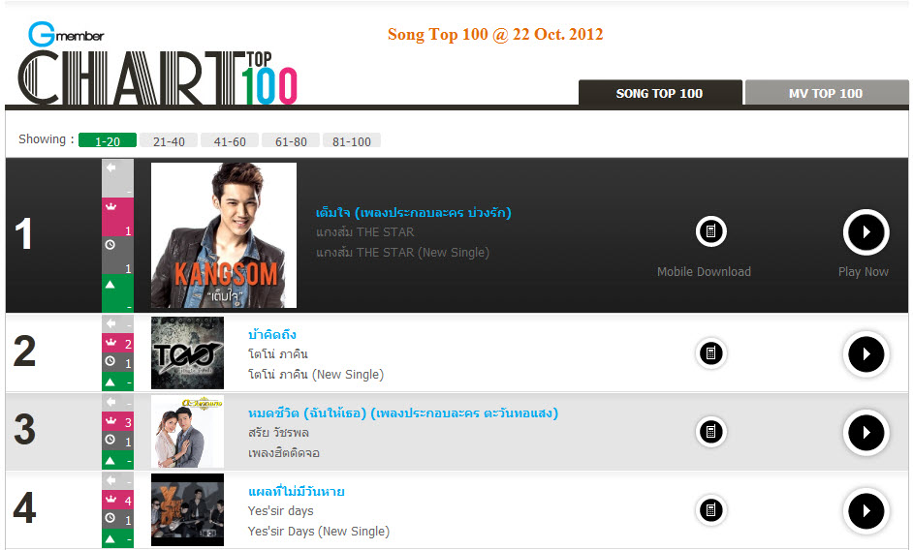Open the Tono album cover thumbnail

pyautogui.click(x=187, y=352)
